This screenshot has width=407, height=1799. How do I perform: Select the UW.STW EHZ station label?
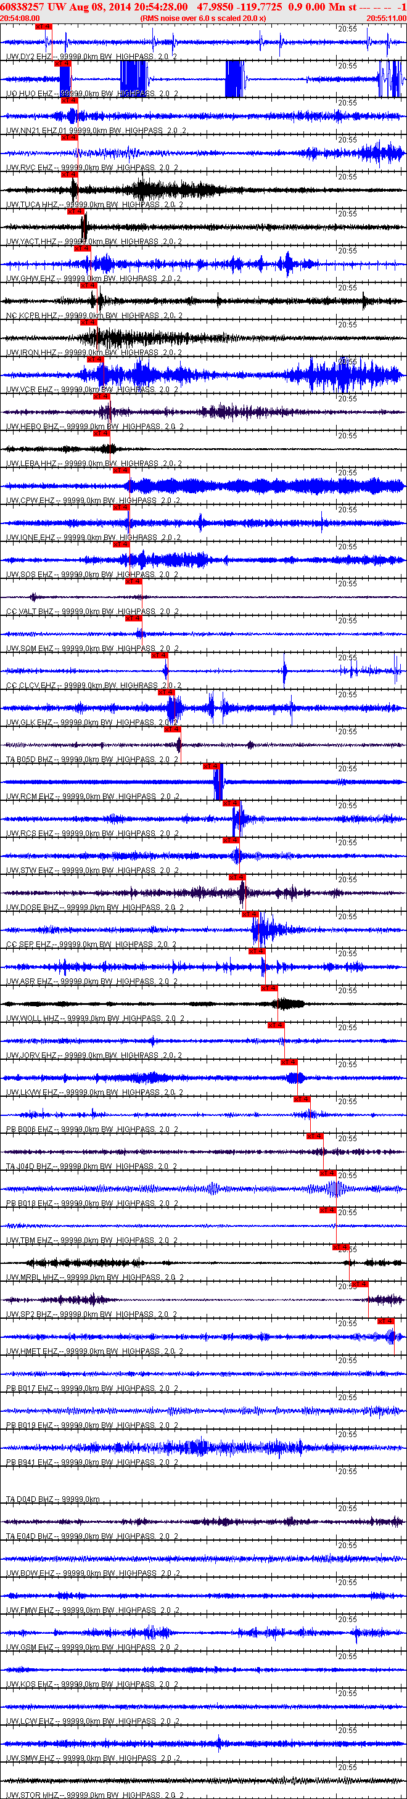pos(92,871)
